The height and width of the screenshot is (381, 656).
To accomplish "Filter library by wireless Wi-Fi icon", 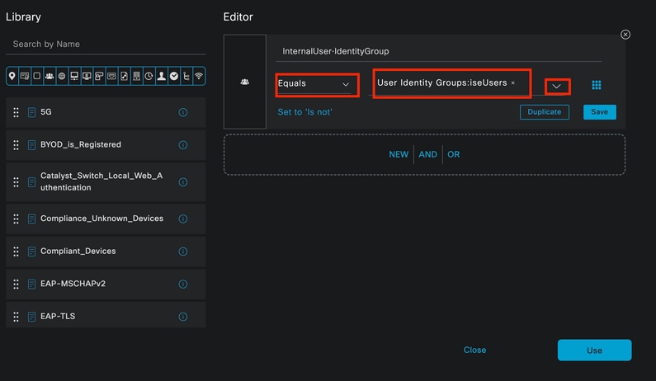I will [x=199, y=76].
